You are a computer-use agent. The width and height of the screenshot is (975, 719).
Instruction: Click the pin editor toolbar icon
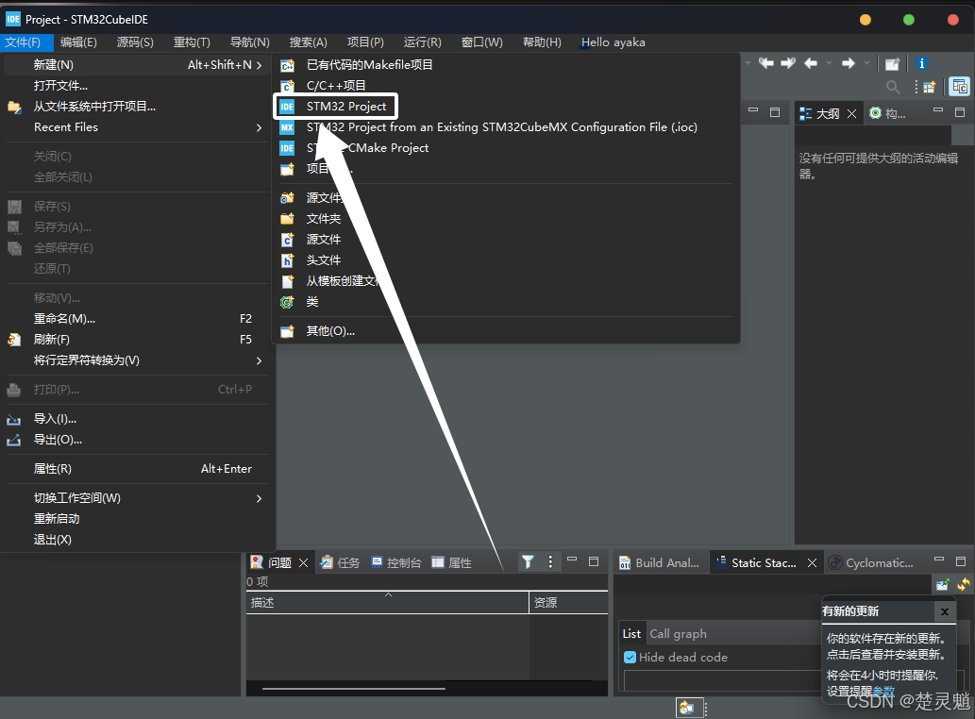pyautogui.click(x=892, y=64)
